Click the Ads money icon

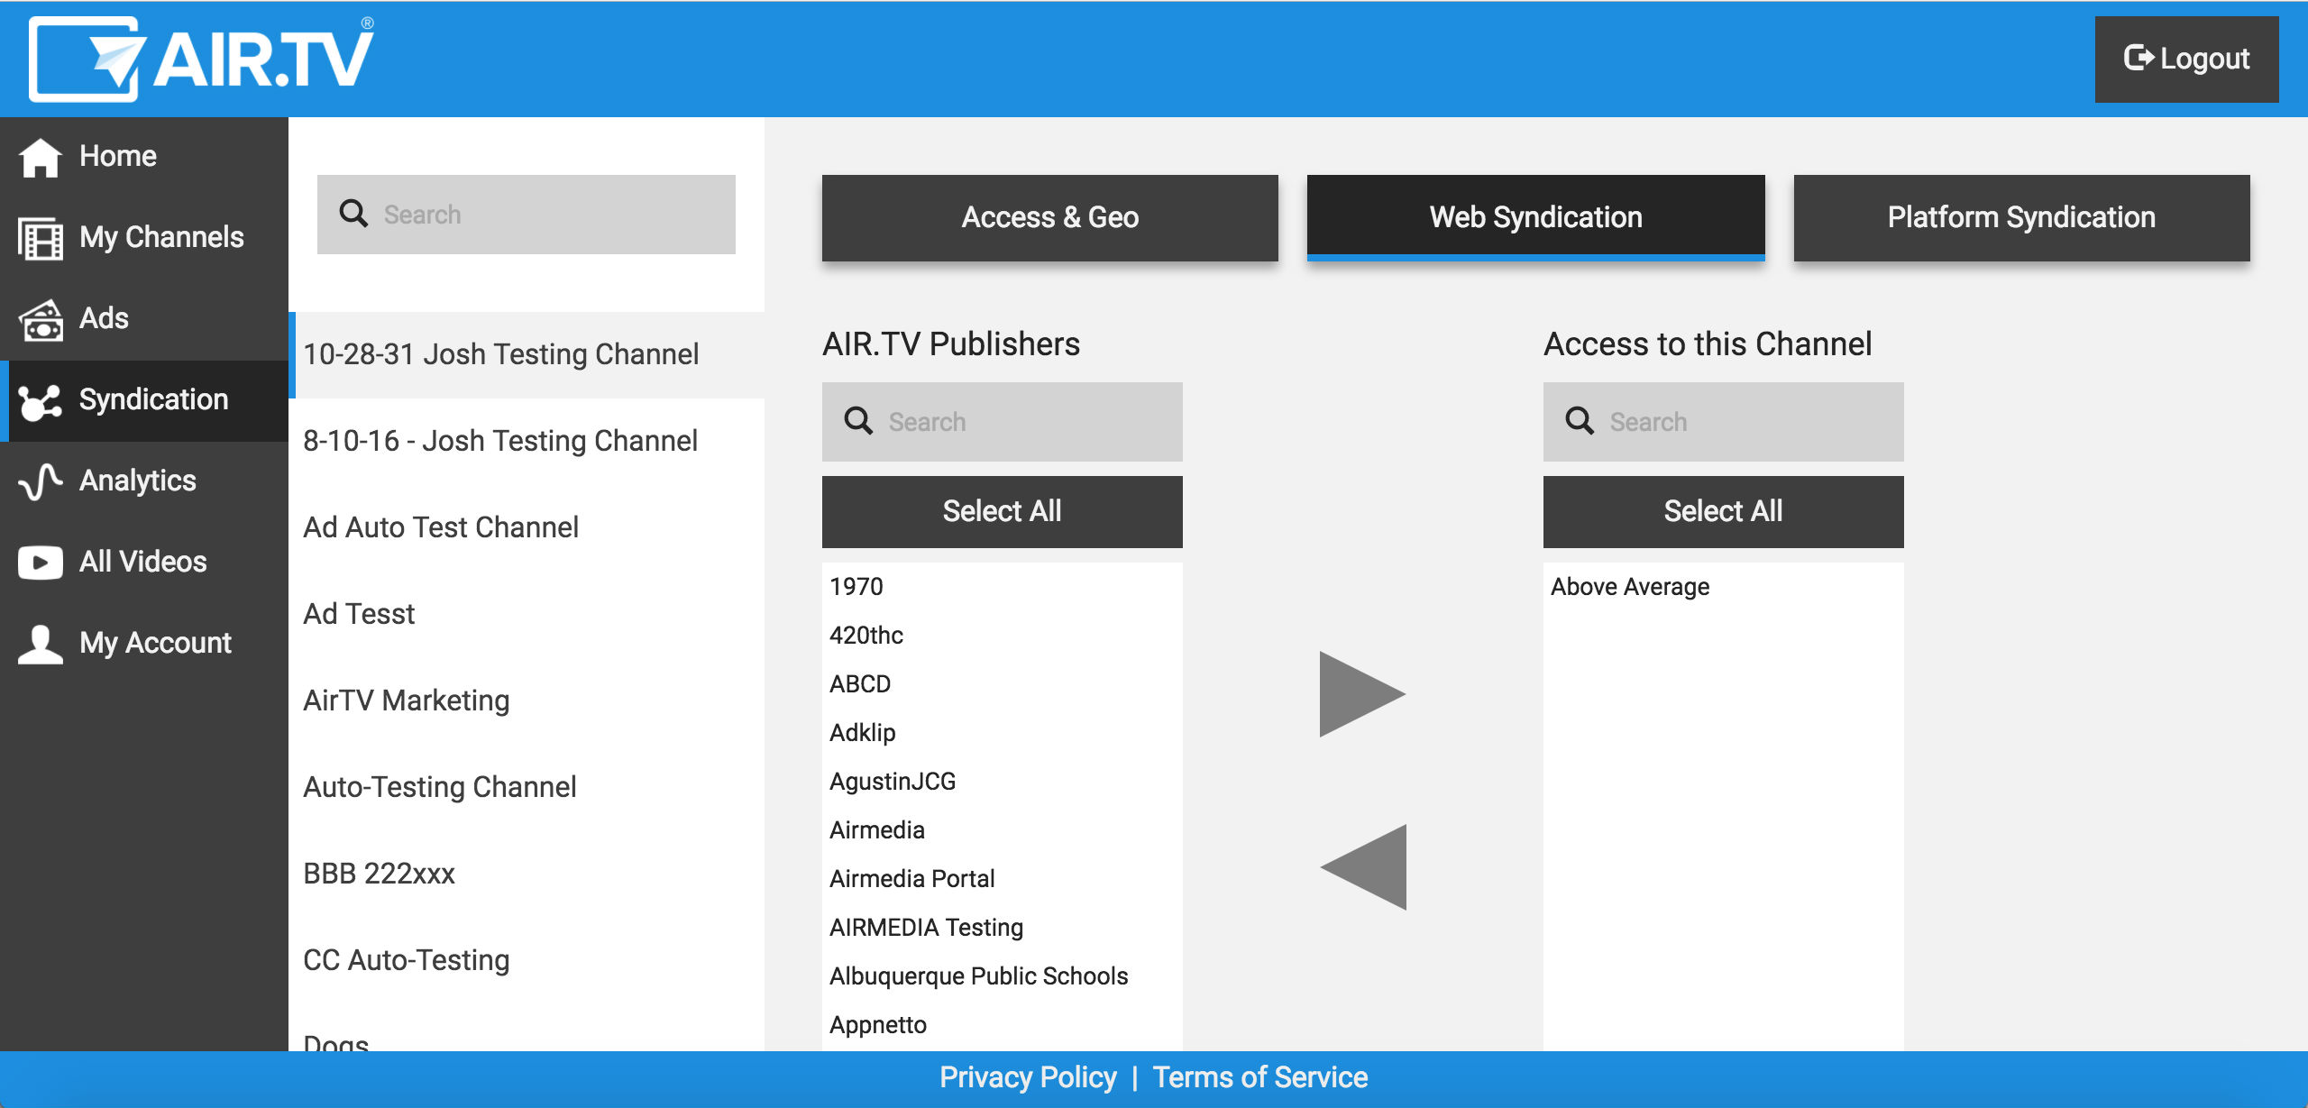click(x=40, y=319)
